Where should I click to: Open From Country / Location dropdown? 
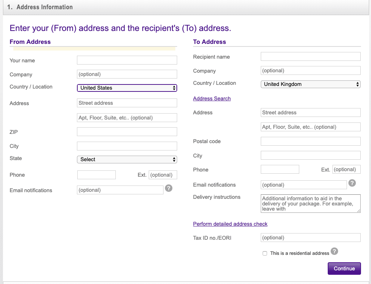pos(127,88)
